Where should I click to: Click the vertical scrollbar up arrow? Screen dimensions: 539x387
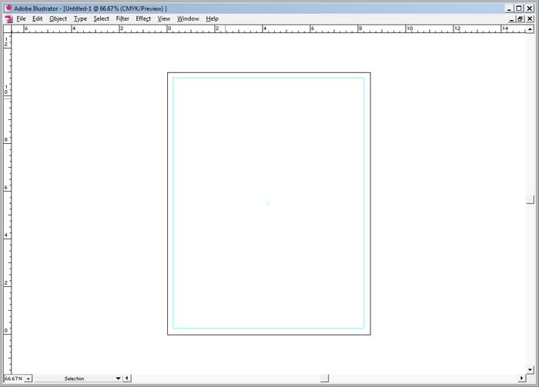coord(530,29)
